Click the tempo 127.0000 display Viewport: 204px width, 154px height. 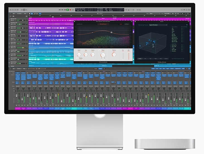click(100, 9)
